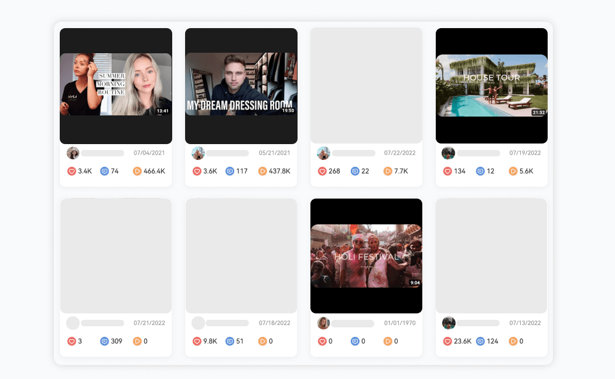This screenshot has width=615, height=379.
Task: Click the comment icon with 117 comments
Action: click(x=230, y=171)
